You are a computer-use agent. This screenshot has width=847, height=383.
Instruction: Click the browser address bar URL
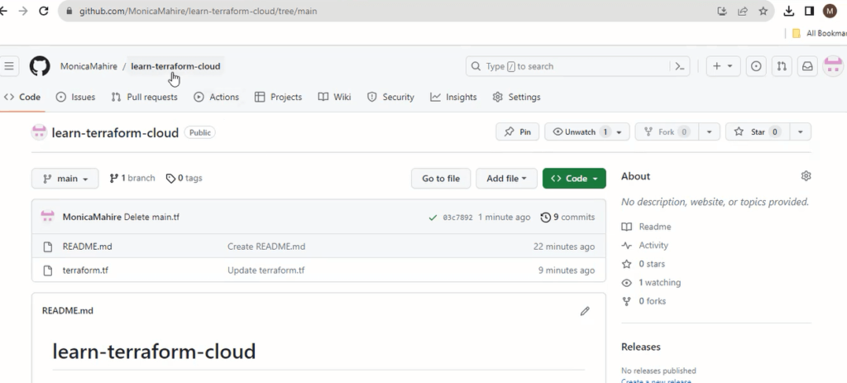coord(198,11)
